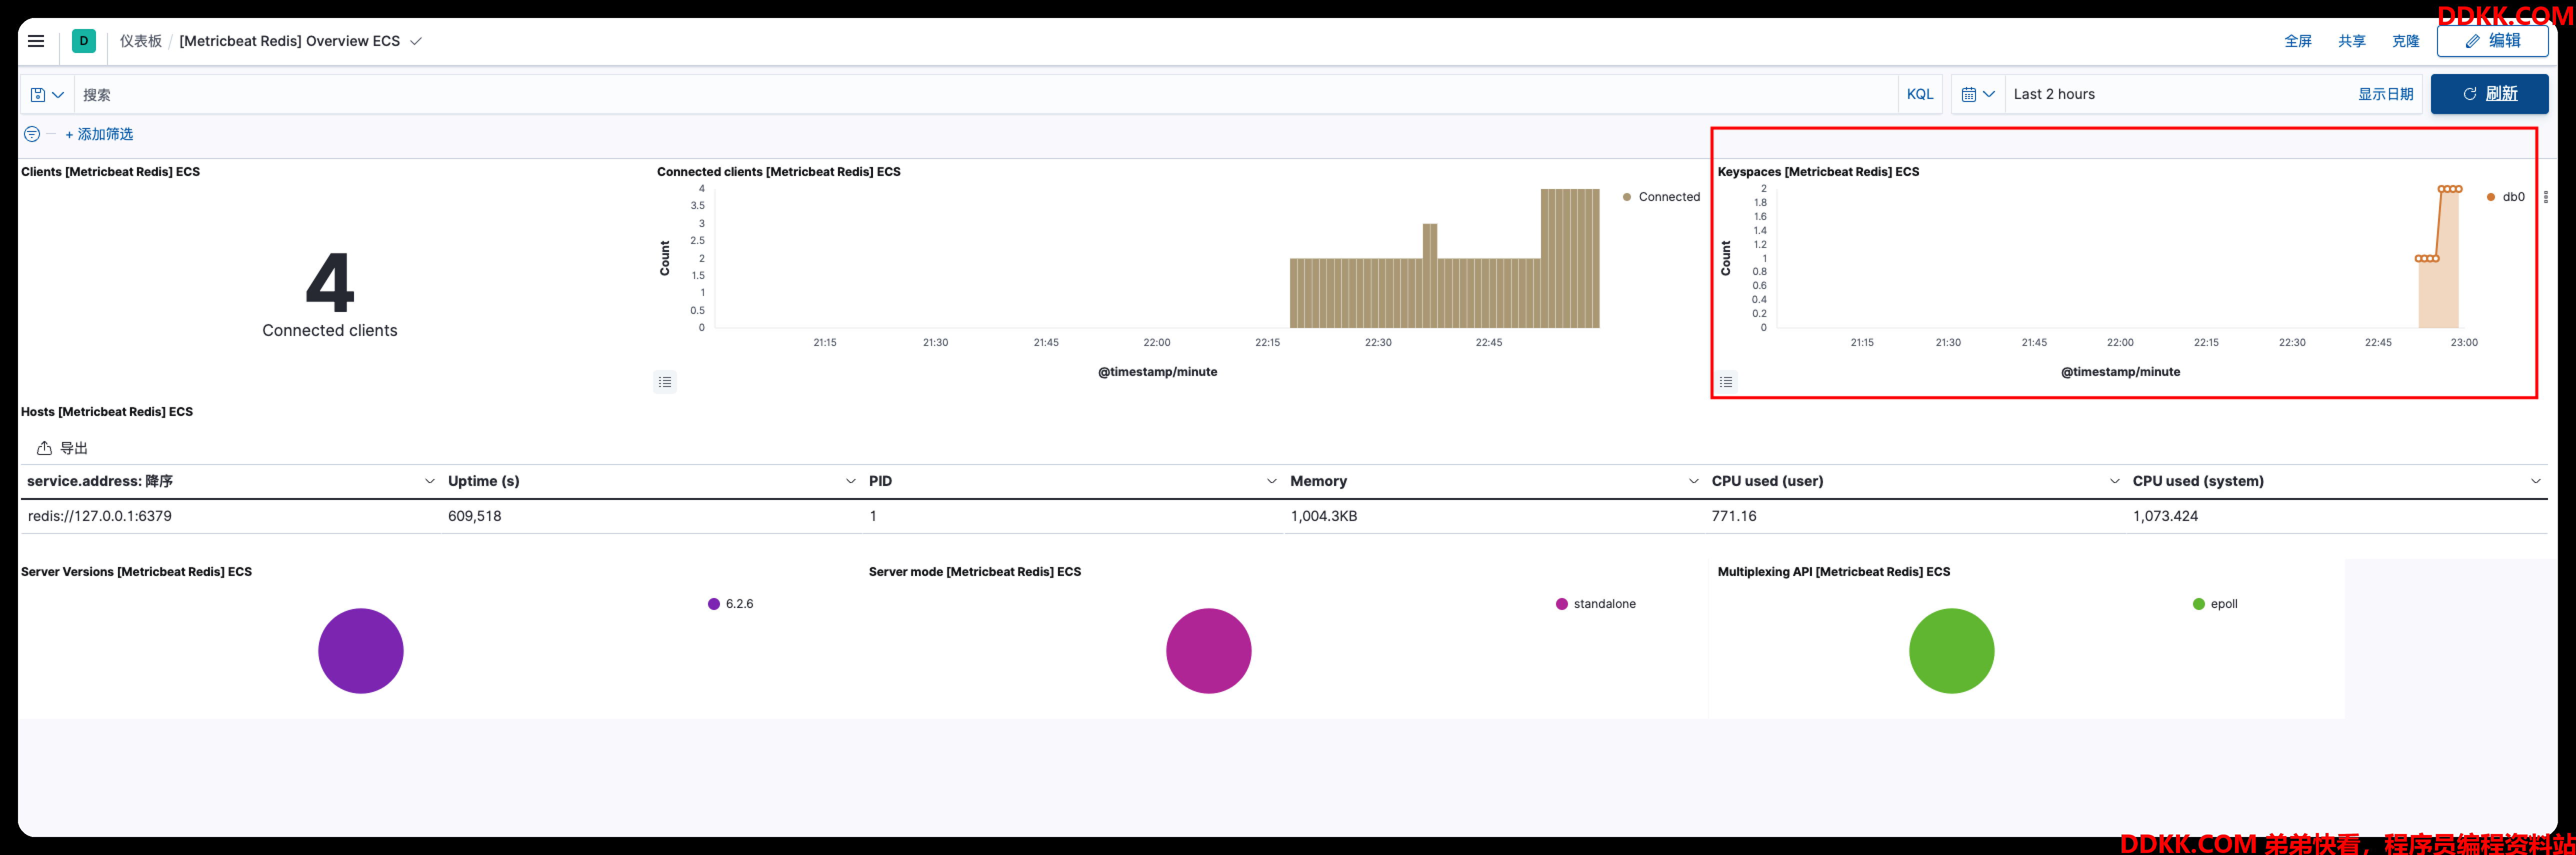This screenshot has height=855, width=2576.
Task: Click the blue 刷新 refresh button
Action: (2489, 94)
